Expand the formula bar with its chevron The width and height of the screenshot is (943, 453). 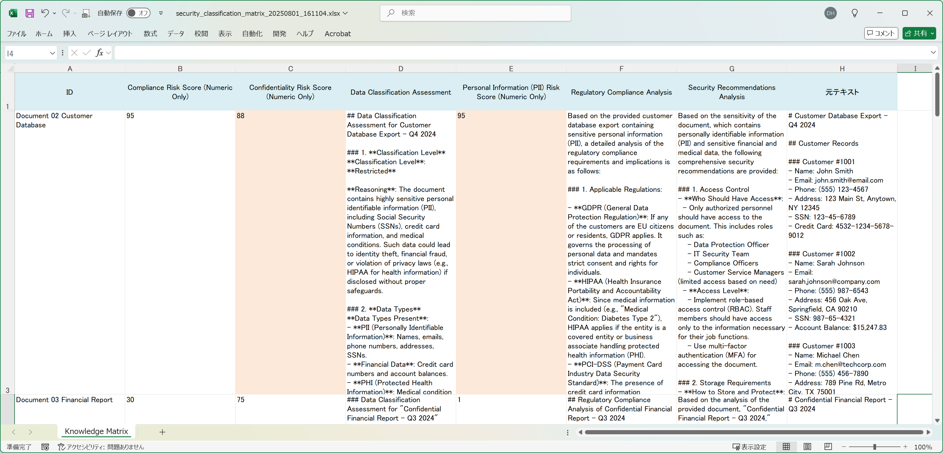click(x=933, y=52)
